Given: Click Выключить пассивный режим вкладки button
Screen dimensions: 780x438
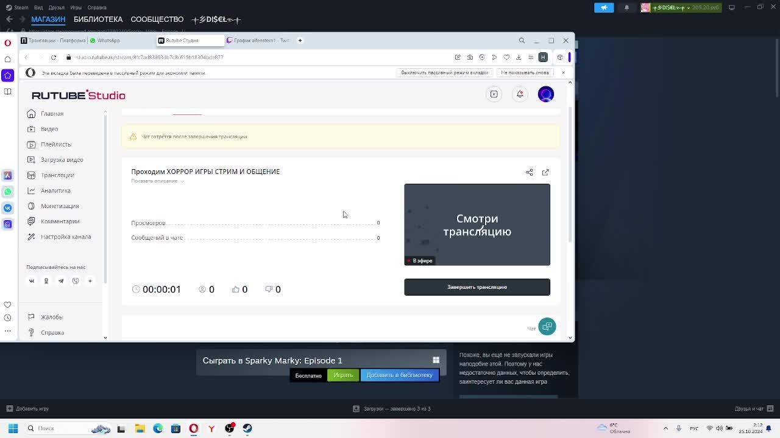Looking at the screenshot, I should click(x=445, y=72).
